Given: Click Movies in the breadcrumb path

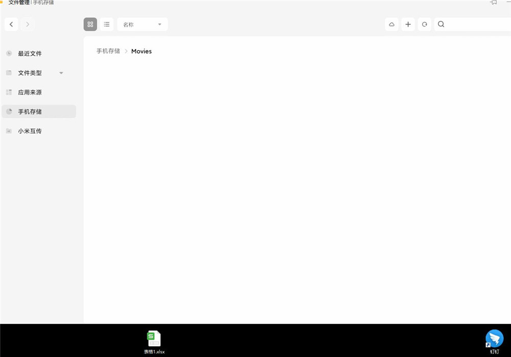Looking at the screenshot, I should click(x=142, y=51).
